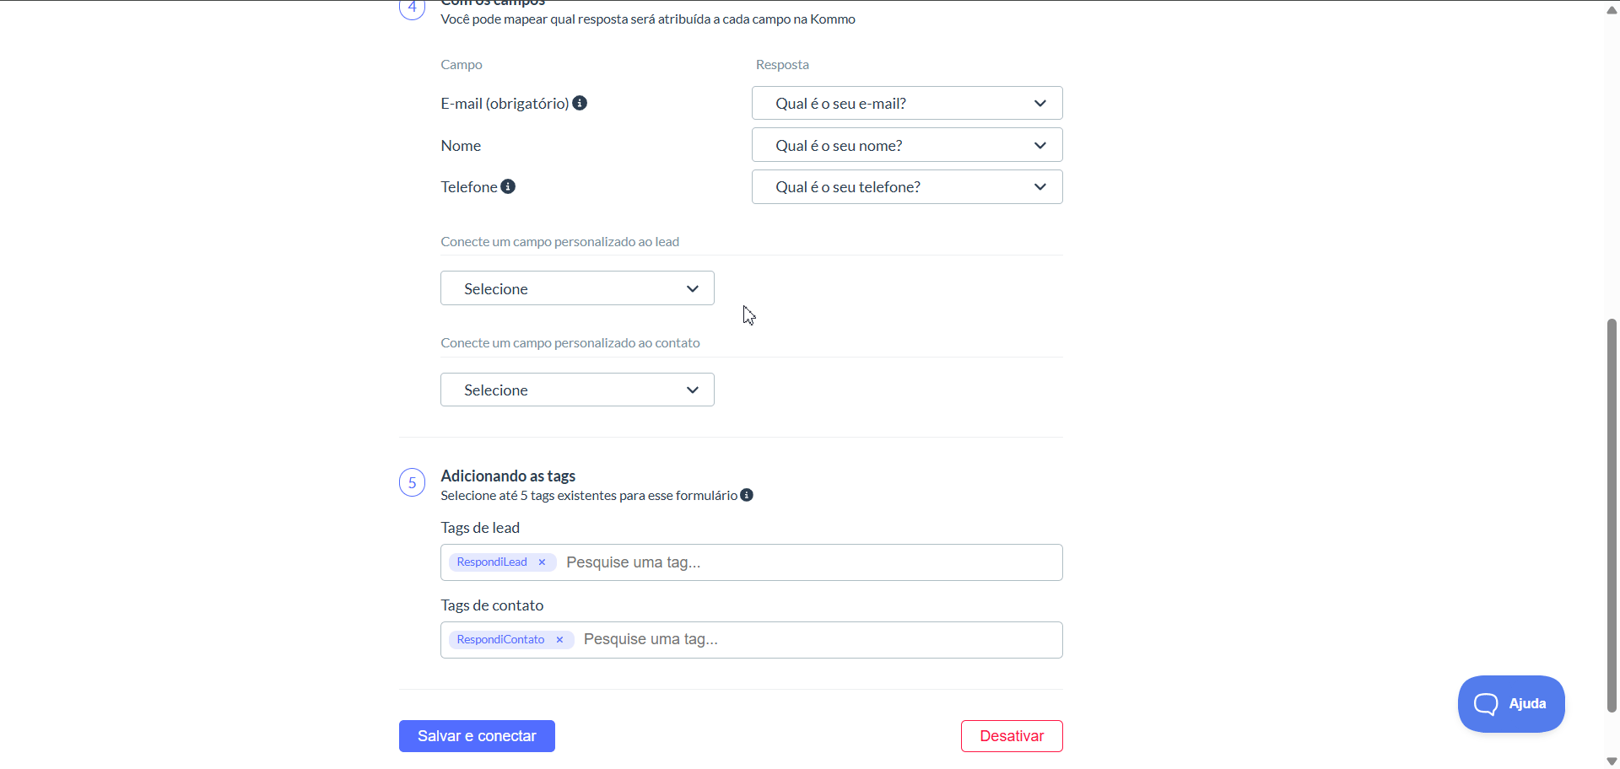Open the "Qual é o seu nome?" dropdown

click(x=906, y=145)
